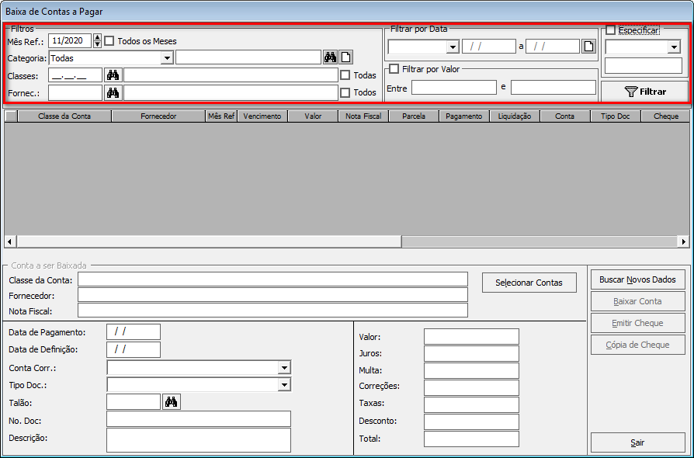Click the Parcela column header

click(414, 116)
